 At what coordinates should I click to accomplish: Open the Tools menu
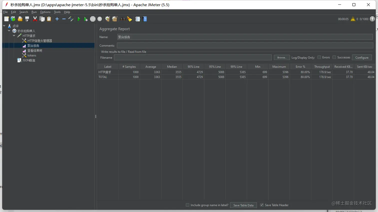pos(57,12)
